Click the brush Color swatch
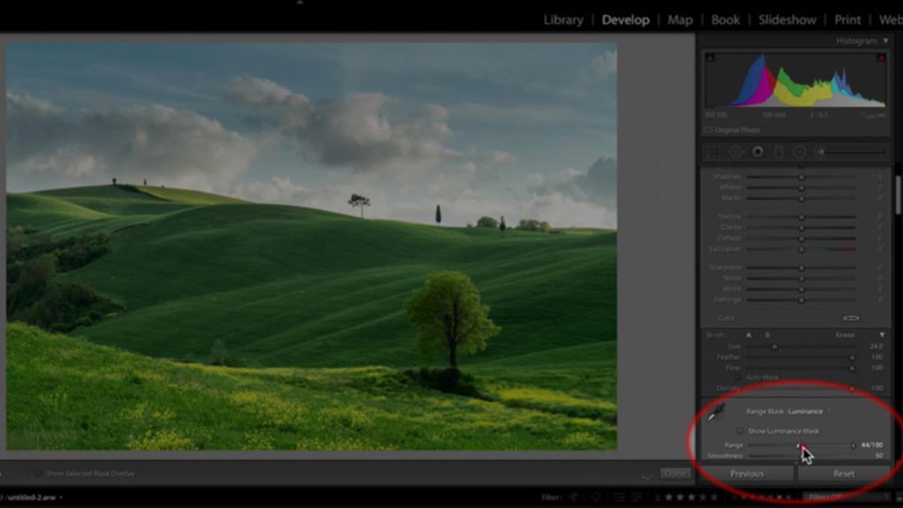The image size is (903, 508). point(851,318)
